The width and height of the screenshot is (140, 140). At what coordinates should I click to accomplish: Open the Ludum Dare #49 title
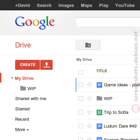point(120,126)
